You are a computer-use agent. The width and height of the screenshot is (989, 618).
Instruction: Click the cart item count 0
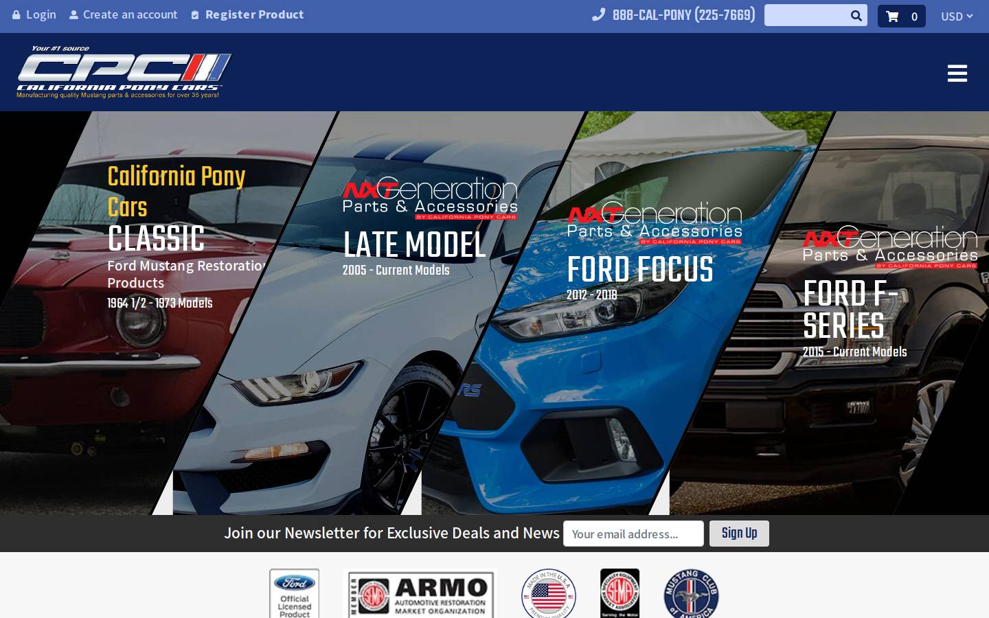[x=914, y=16]
